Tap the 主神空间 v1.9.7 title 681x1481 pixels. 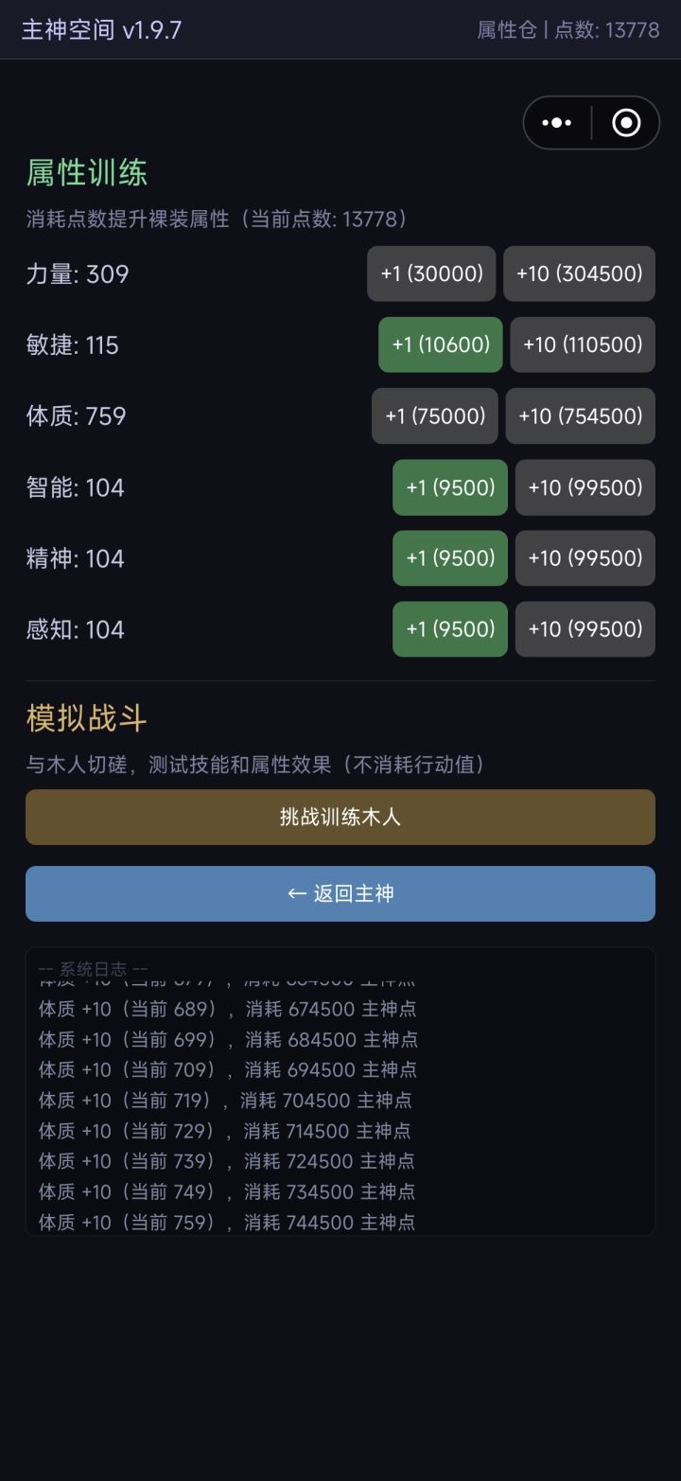click(x=102, y=30)
